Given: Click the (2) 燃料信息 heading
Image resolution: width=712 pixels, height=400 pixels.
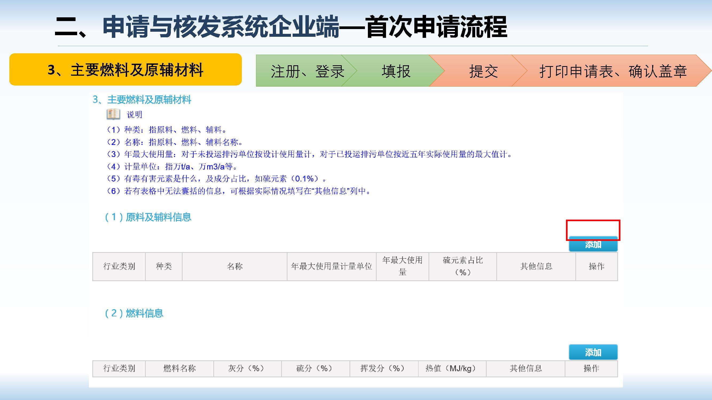Looking at the screenshot, I should click(x=134, y=313).
